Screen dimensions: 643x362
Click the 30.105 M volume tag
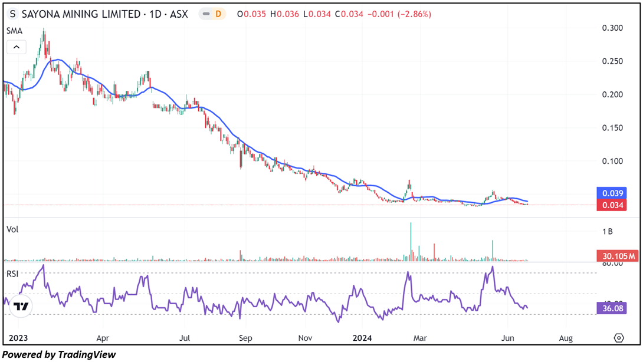[617, 256]
